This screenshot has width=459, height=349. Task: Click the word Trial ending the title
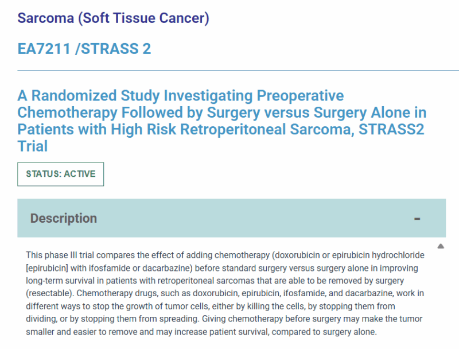[x=33, y=146]
